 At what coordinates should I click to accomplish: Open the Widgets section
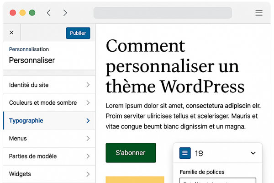(49, 174)
